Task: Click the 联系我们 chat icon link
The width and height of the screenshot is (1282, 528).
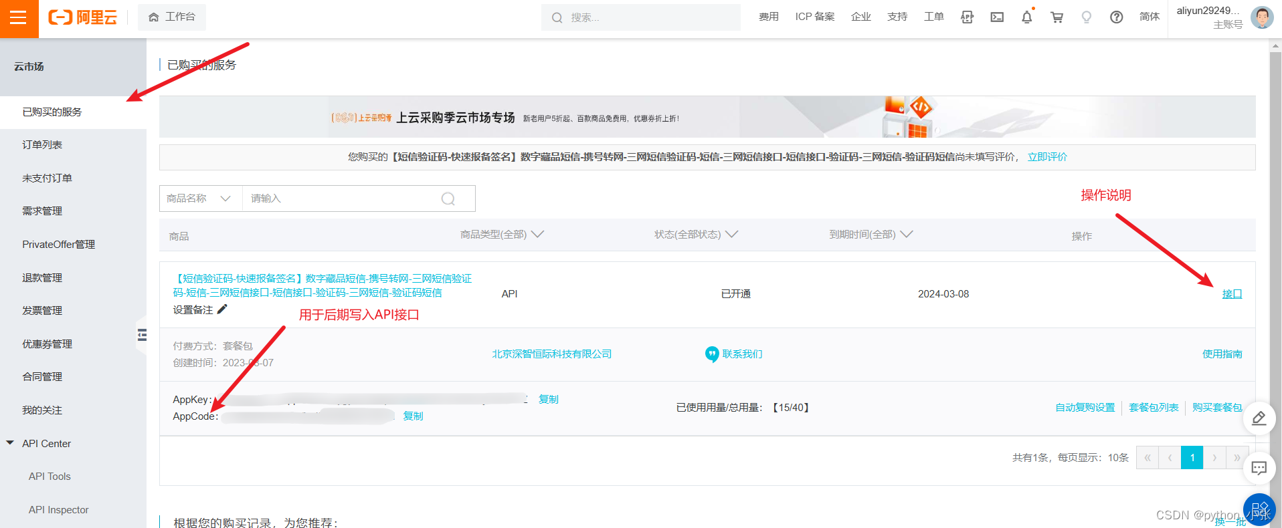Action: pyautogui.click(x=734, y=354)
